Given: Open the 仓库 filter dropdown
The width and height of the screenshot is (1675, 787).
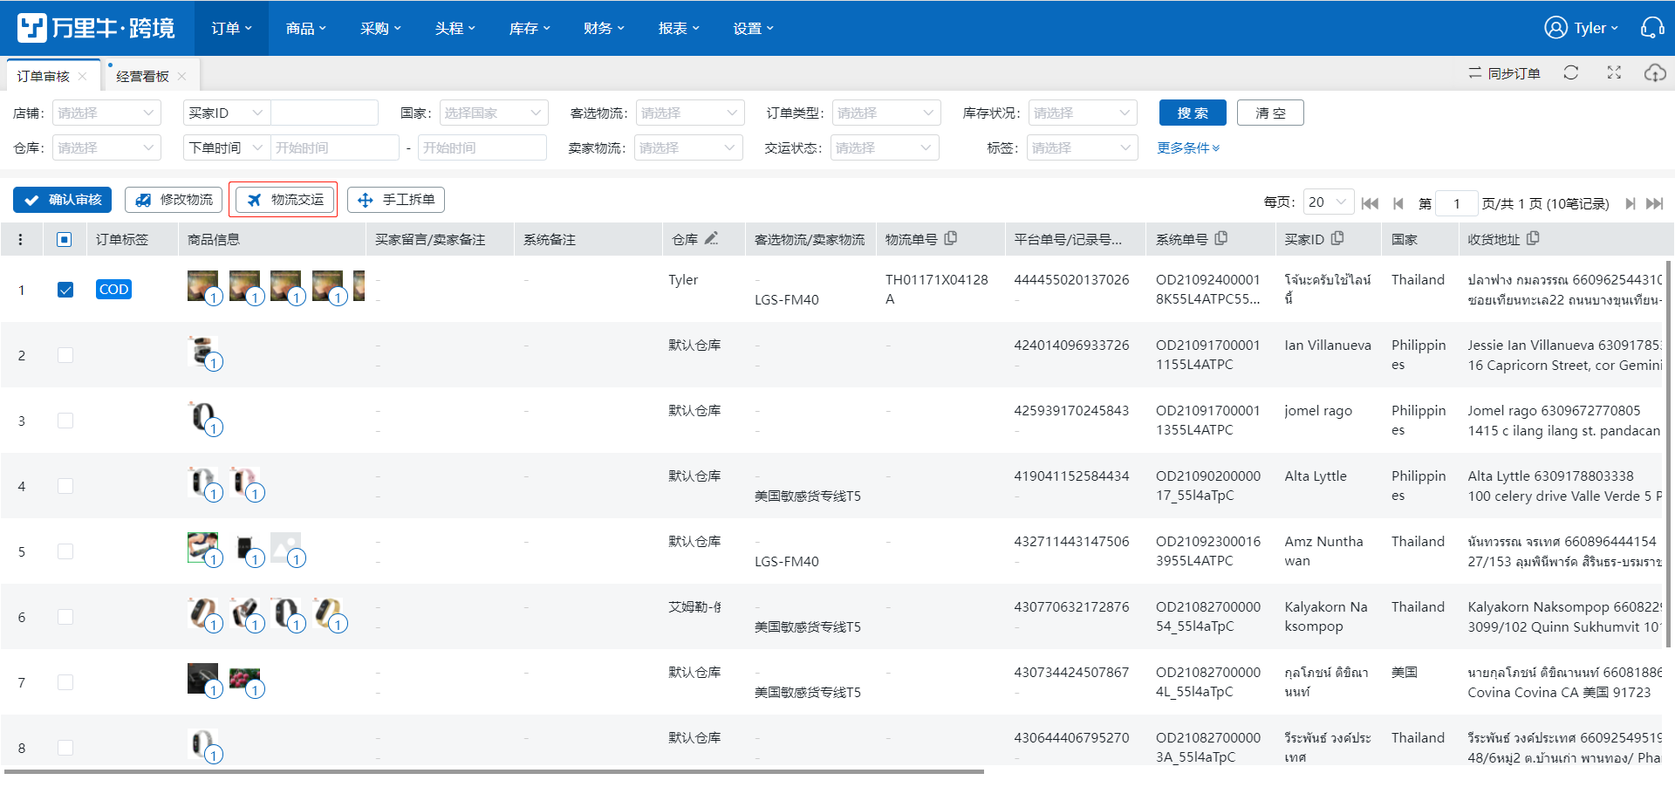Looking at the screenshot, I should point(106,147).
